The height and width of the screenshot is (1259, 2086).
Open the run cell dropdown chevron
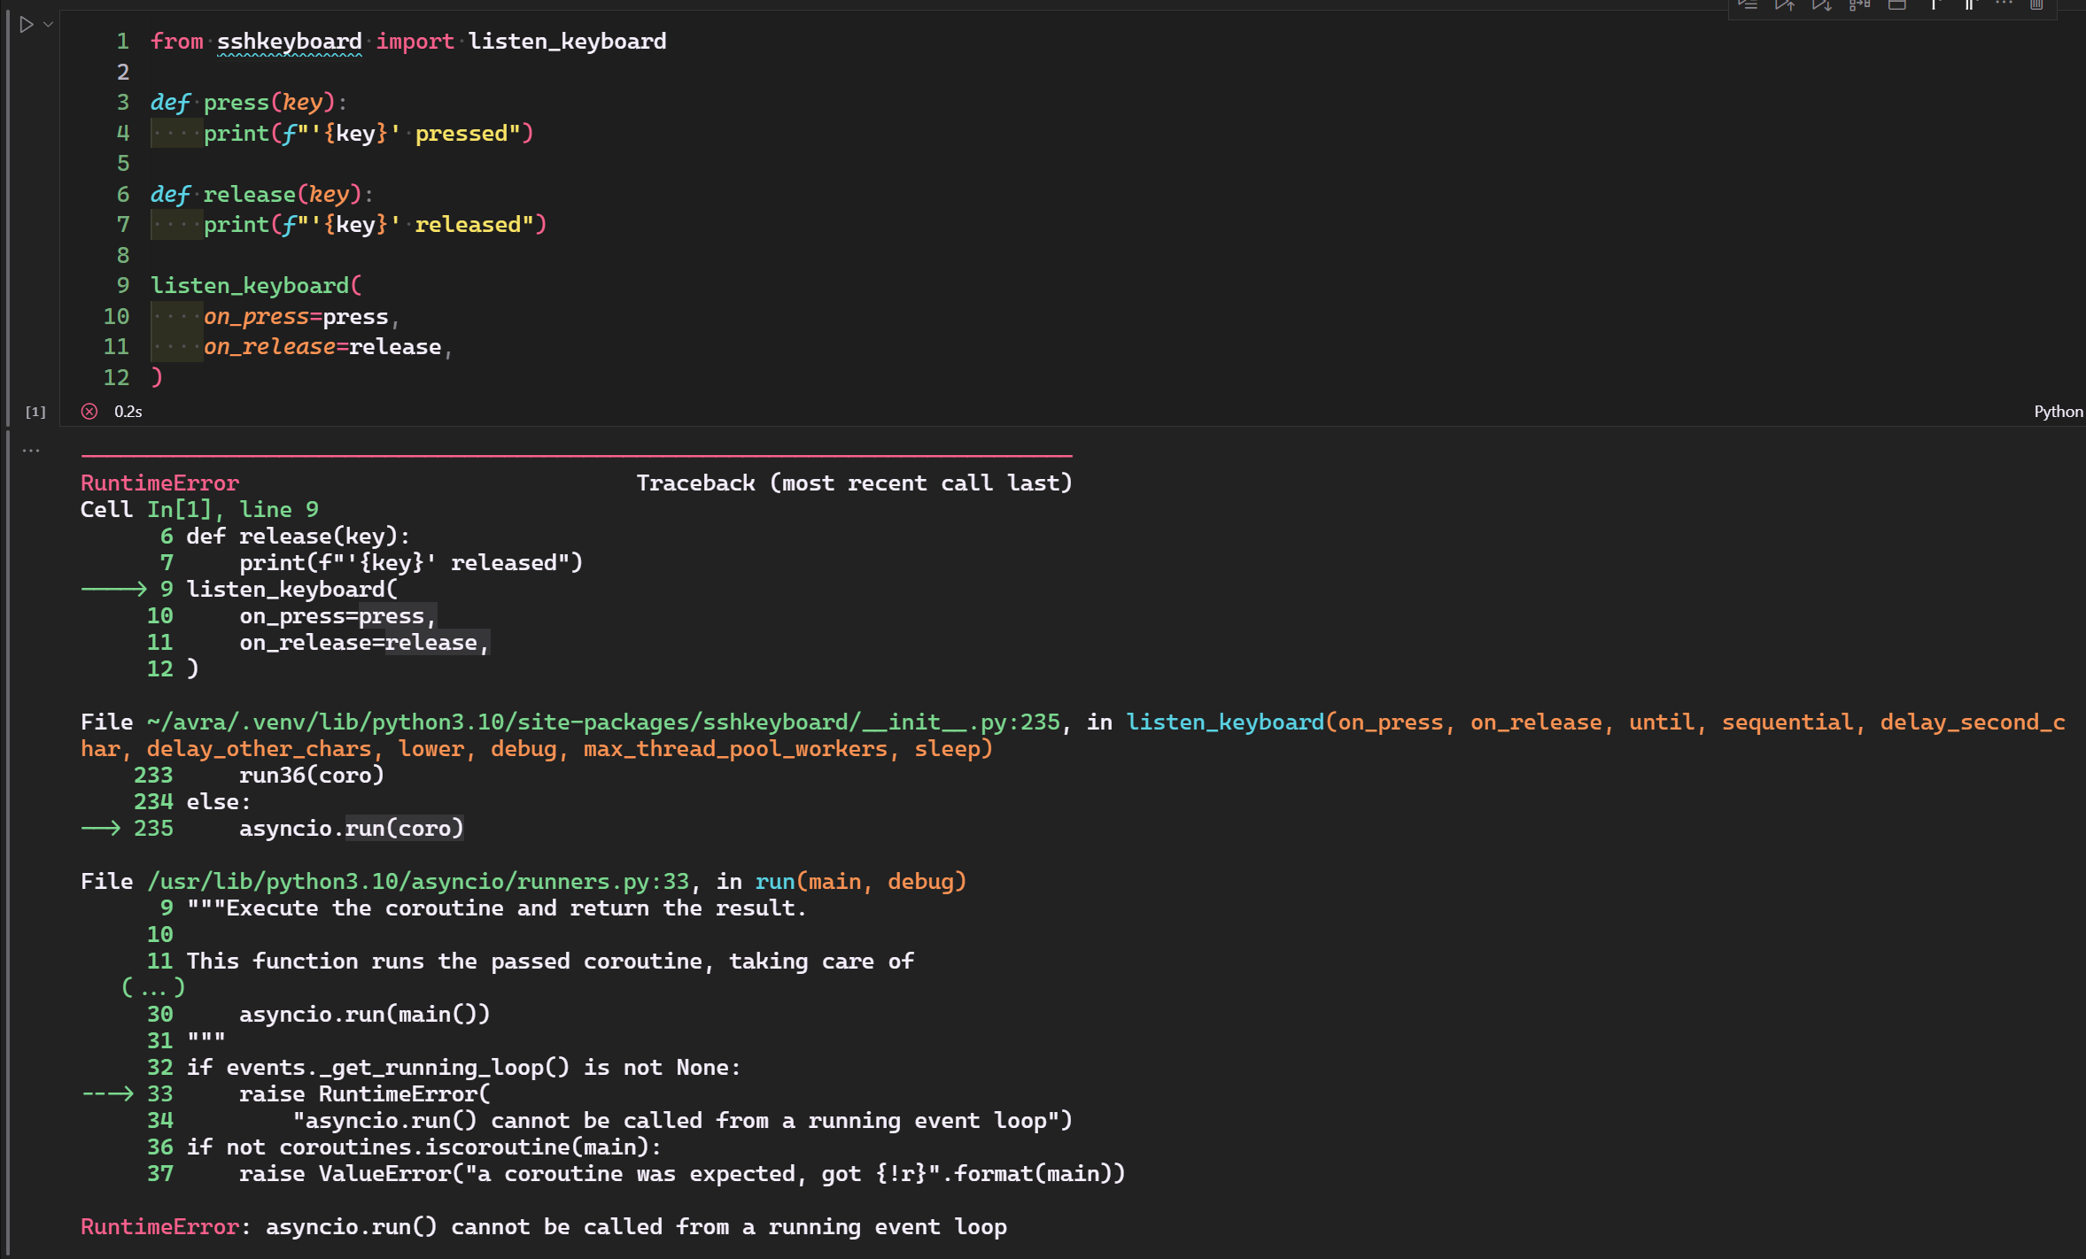point(49,25)
